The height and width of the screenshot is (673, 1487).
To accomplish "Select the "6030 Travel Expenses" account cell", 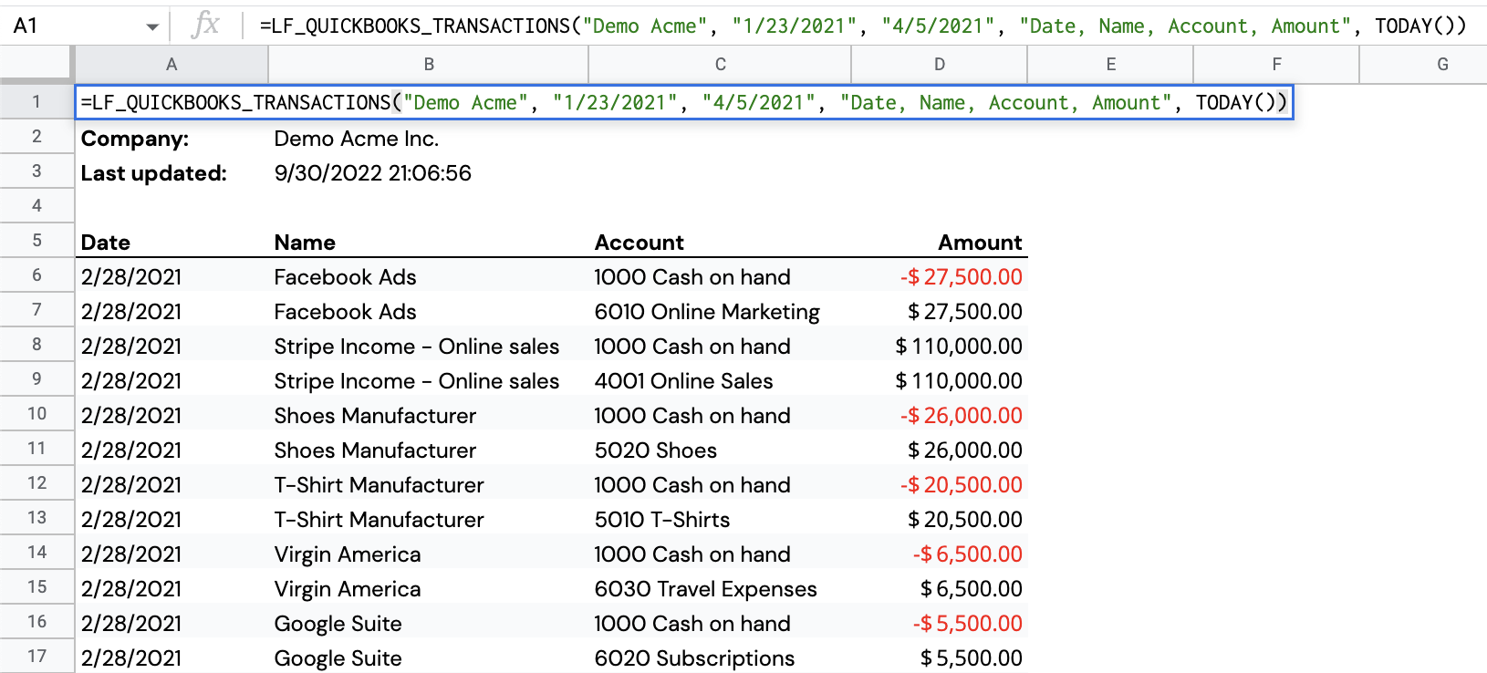I will [720, 588].
